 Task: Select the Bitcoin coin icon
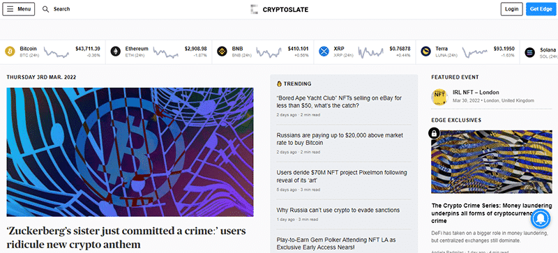pyautogui.click(x=10, y=52)
